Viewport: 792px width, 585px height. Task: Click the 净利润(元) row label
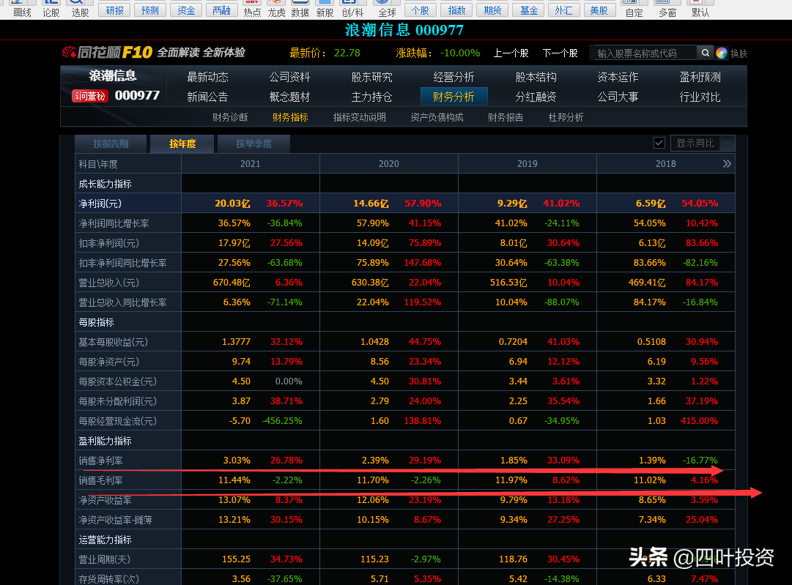click(100, 204)
